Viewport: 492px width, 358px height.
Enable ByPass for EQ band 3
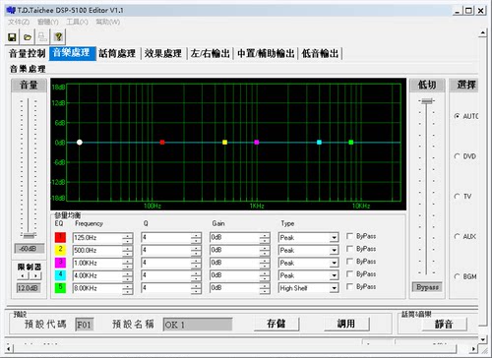pos(350,262)
